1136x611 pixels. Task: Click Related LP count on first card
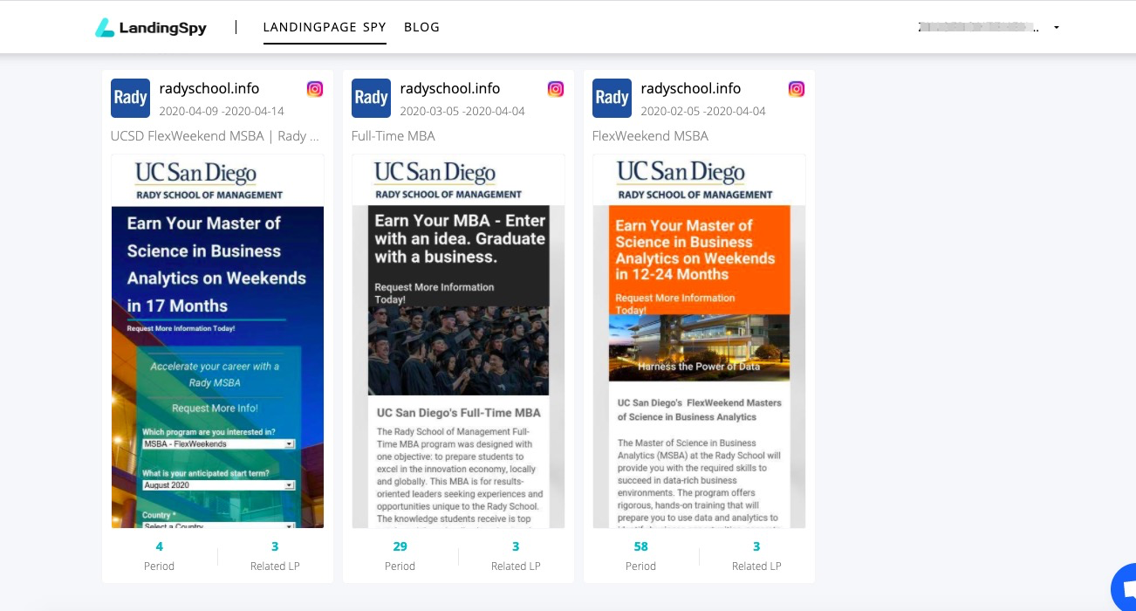coord(275,547)
